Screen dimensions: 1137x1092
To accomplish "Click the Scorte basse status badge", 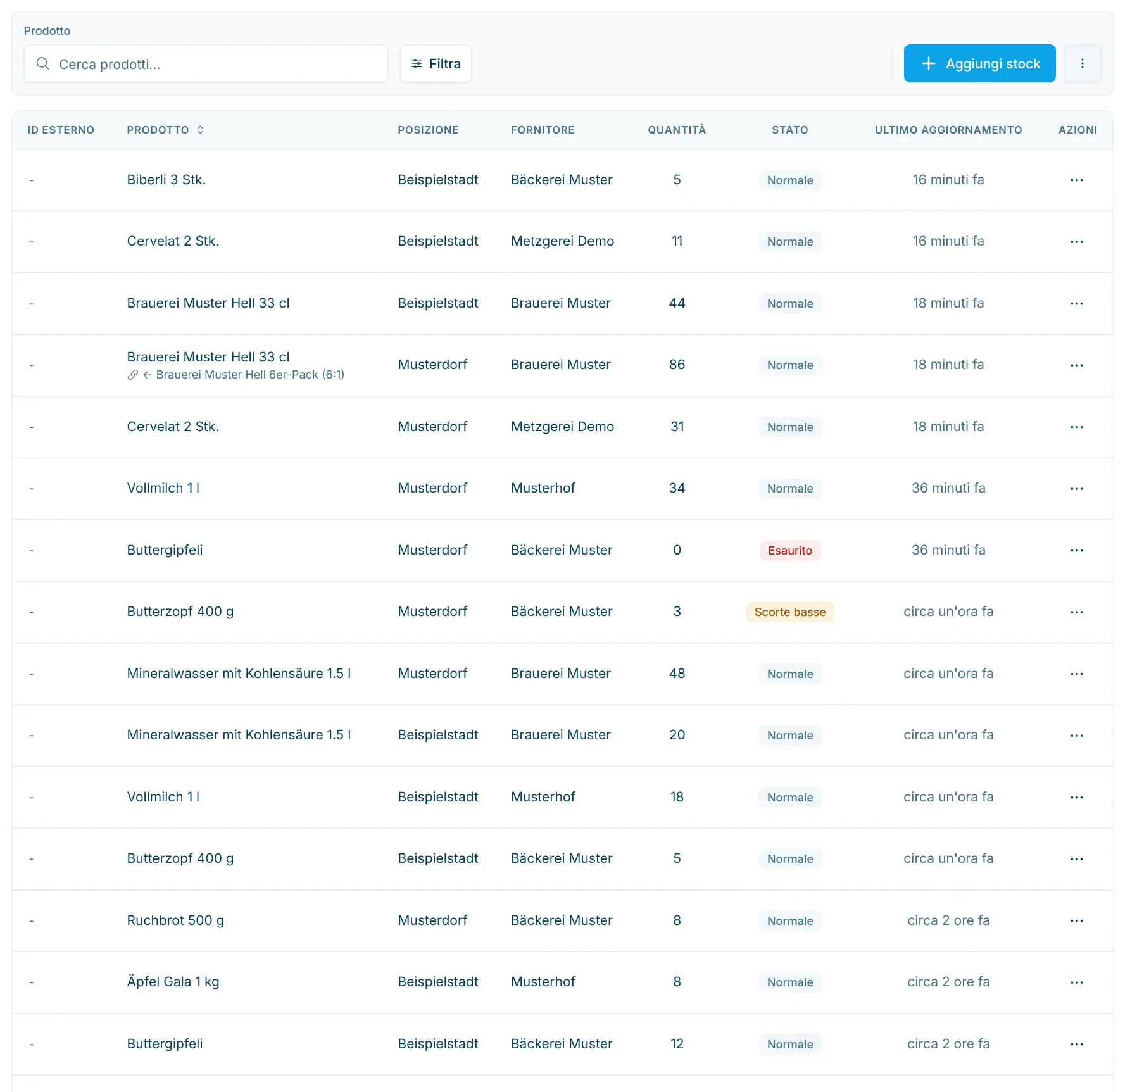I will (x=789, y=612).
